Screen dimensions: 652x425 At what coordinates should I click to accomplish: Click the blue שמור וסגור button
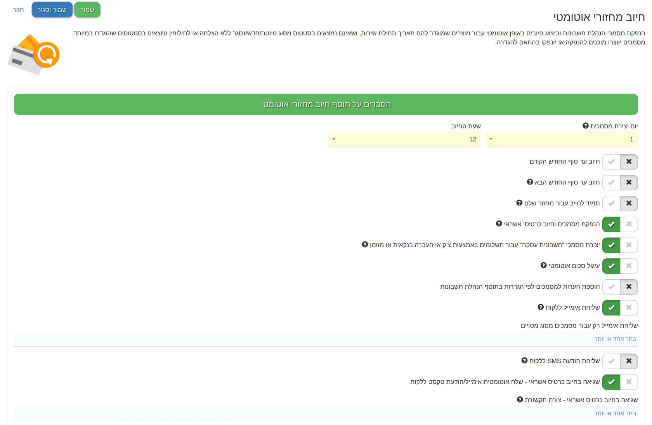tap(52, 10)
